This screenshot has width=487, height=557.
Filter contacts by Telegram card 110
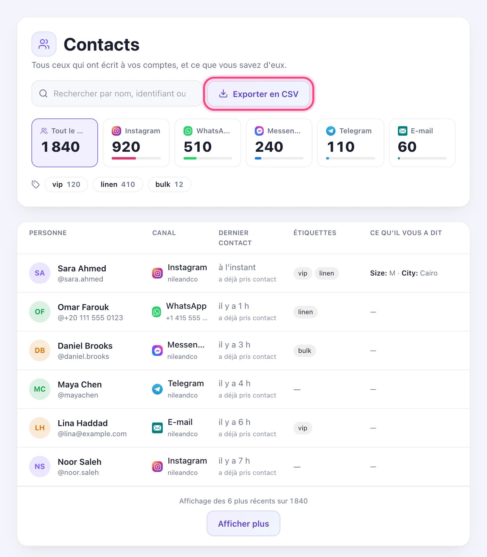[351, 143]
